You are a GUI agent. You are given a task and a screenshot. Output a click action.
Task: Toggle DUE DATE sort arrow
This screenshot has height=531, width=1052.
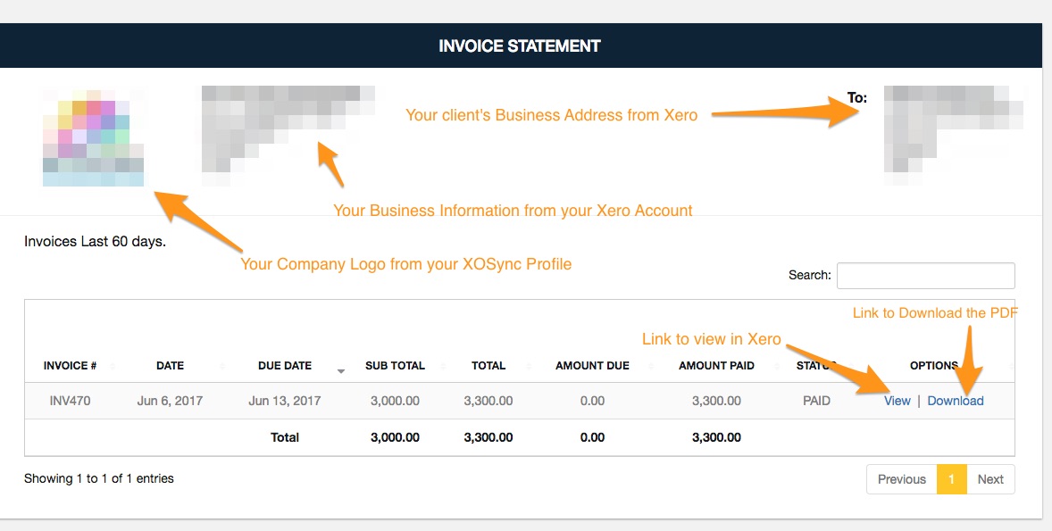(x=341, y=370)
